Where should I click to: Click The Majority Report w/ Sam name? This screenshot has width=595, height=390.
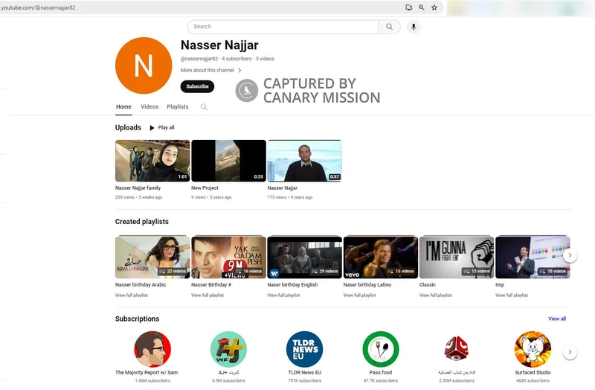tap(147, 373)
